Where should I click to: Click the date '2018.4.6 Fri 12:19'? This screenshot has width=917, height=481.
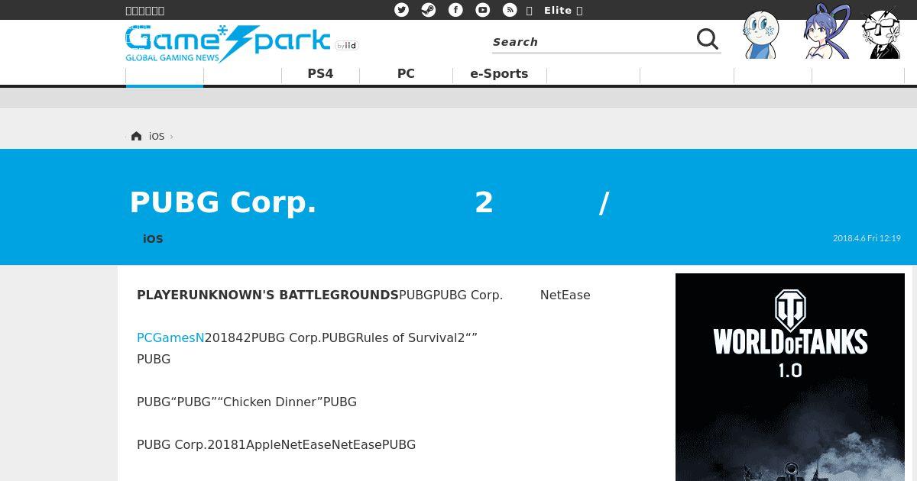[x=867, y=238]
